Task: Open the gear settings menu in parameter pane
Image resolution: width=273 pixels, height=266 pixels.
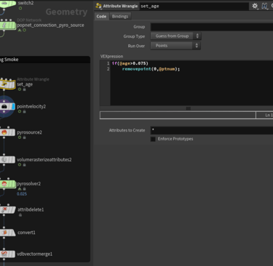Action: point(255,6)
